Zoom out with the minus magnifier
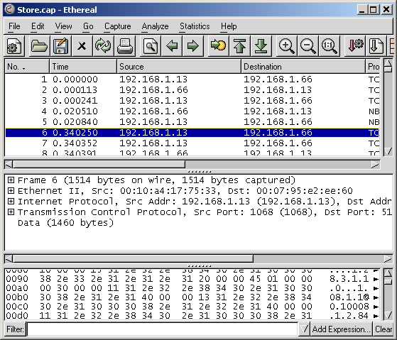This screenshot has height=340, width=397. coord(308,46)
